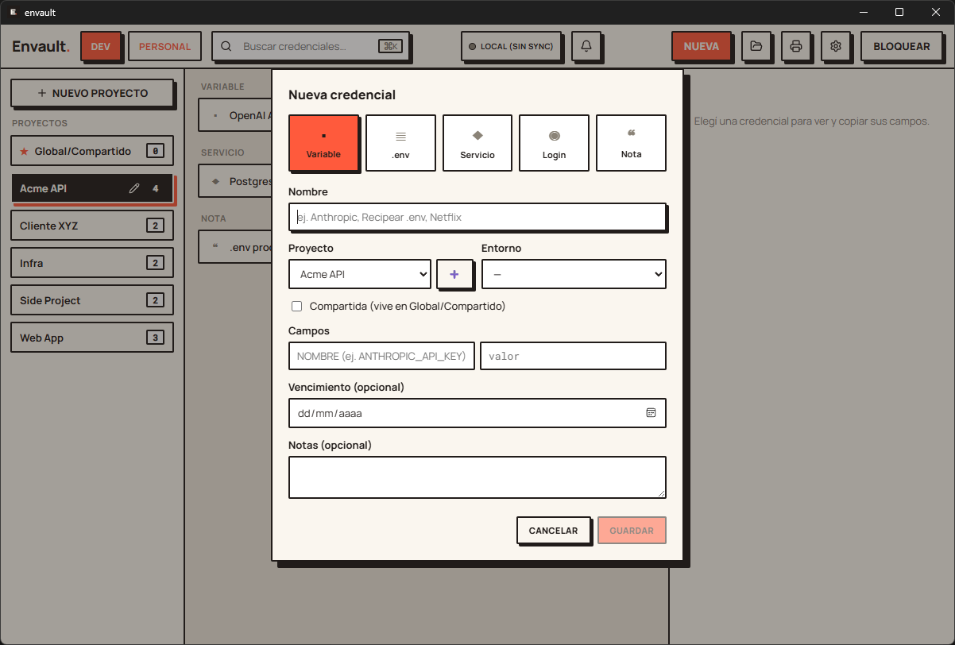955x645 pixels.
Task: Click the search magnifier icon
Action: (226, 46)
